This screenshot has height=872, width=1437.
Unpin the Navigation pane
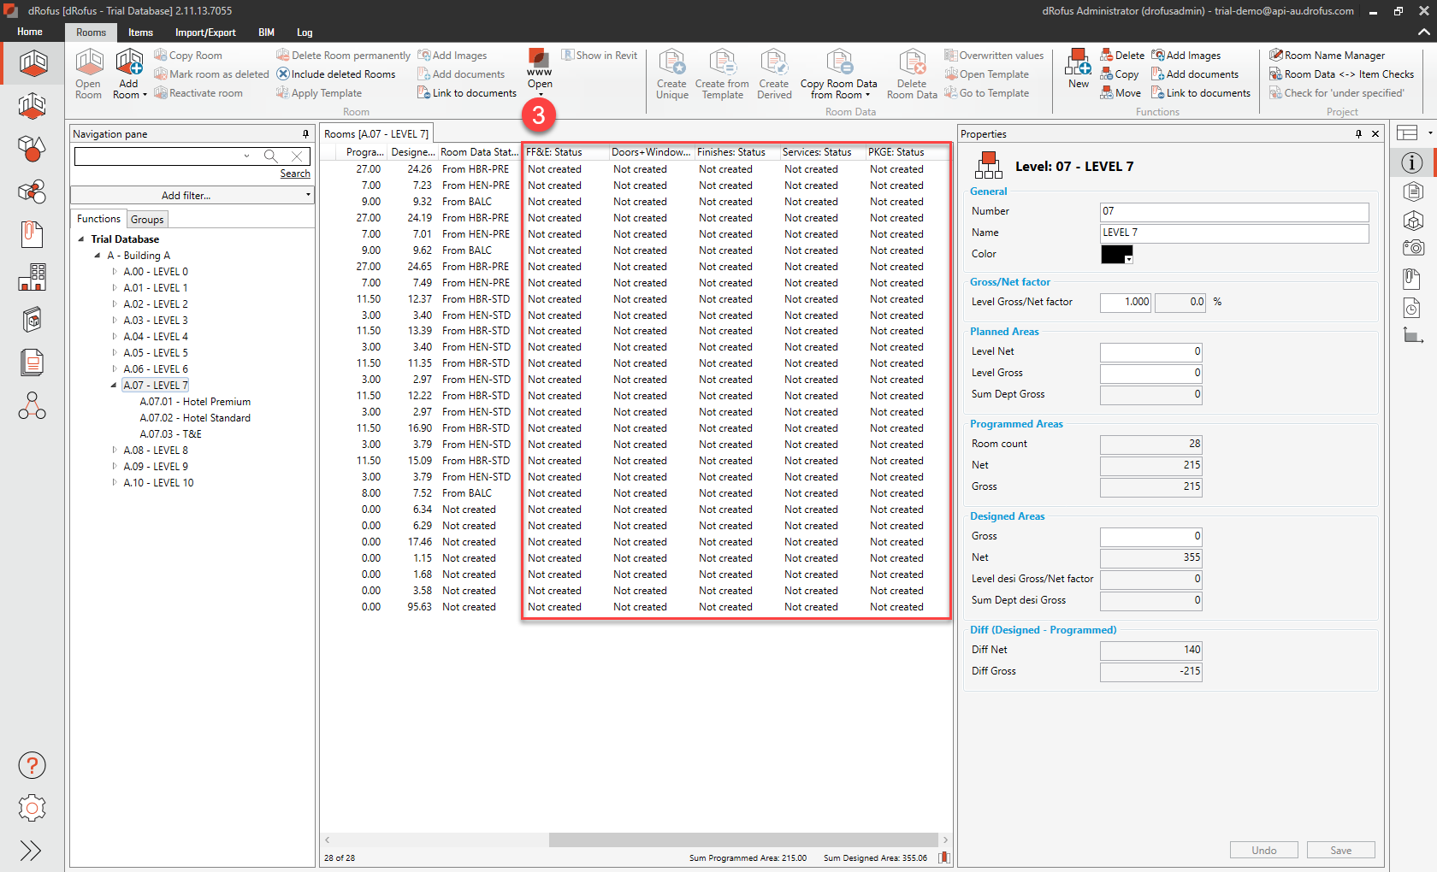[x=305, y=133]
